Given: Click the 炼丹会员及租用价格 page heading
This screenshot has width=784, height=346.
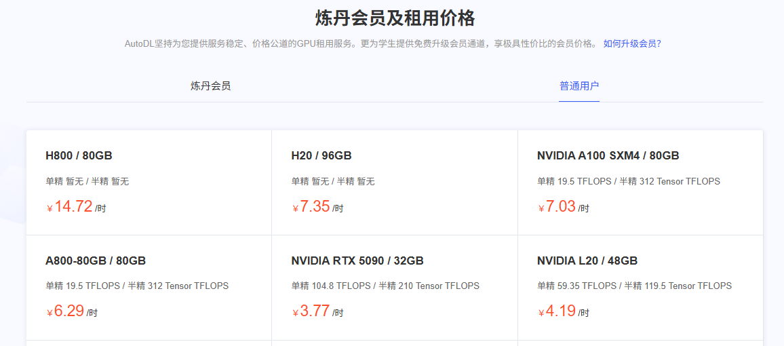Looking at the screenshot, I should pos(395,18).
